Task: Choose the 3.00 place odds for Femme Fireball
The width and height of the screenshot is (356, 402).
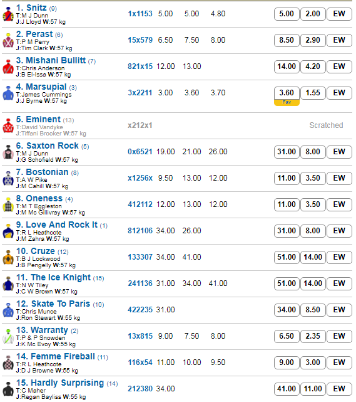Action: (313, 362)
